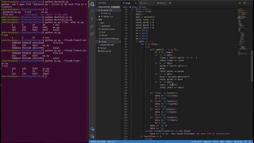
Task: Click the 'except FileNotFoundError' code line
Action: (x=168, y=131)
